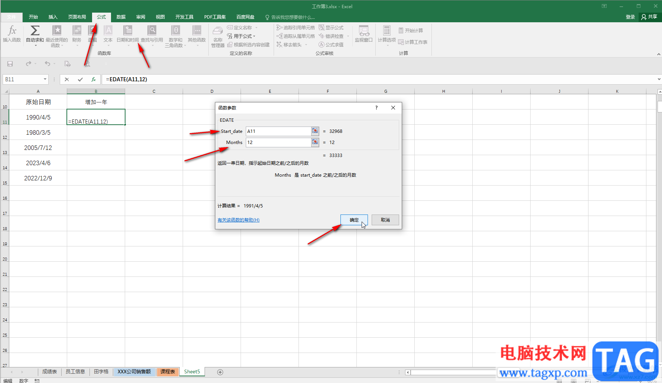Open the Watch Window (监视窗口)
This screenshot has height=383, width=662.
click(x=364, y=34)
